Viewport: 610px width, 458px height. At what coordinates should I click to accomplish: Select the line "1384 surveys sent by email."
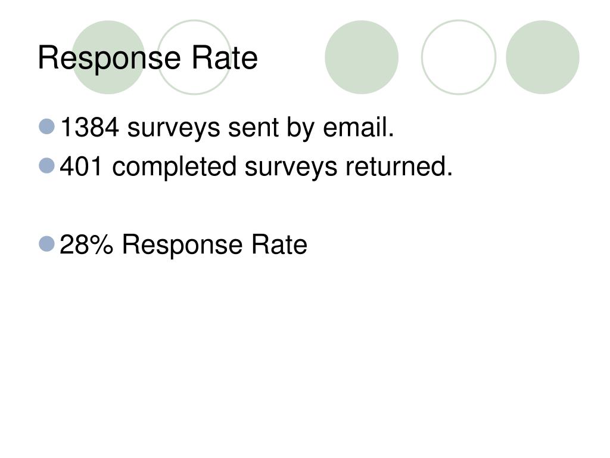[x=228, y=128]
